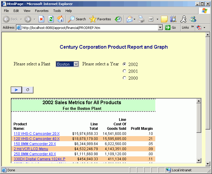Image resolution: width=212 pixels, height=174 pixels.
Task: Open Back button history dropdown arrow
Action: click(x=21, y=19)
